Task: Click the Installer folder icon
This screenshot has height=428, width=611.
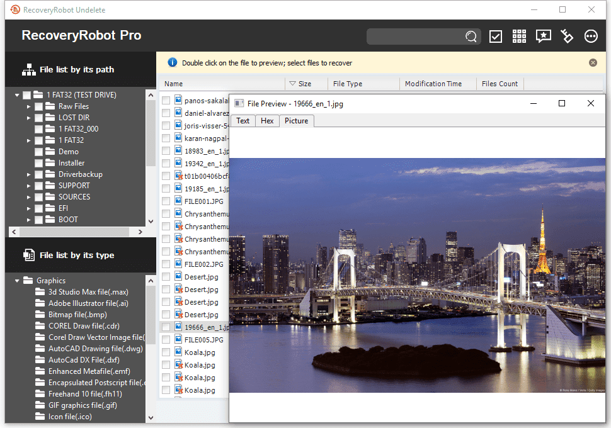Action: (x=50, y=162)
